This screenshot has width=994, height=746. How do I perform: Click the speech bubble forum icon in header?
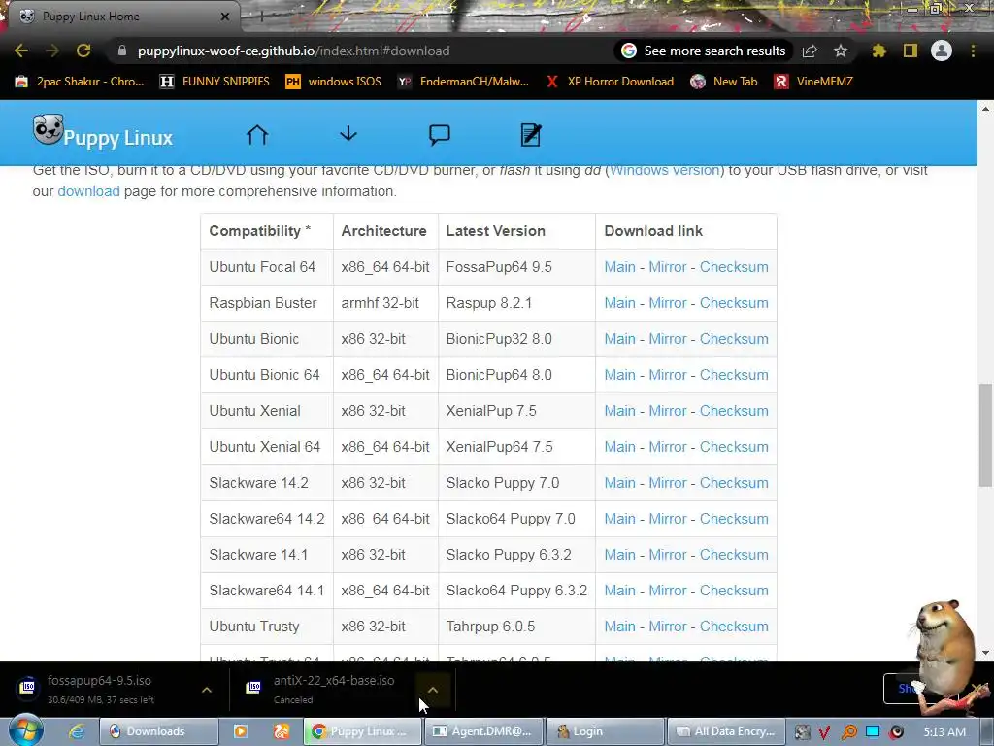tap(440, 134)
